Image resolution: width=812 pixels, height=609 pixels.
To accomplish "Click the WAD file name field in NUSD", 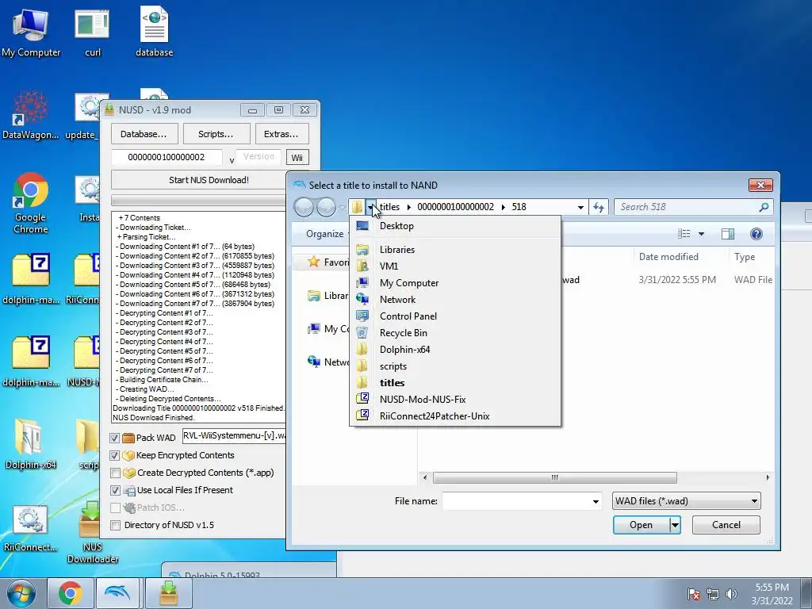I will (x=234, y=436).
